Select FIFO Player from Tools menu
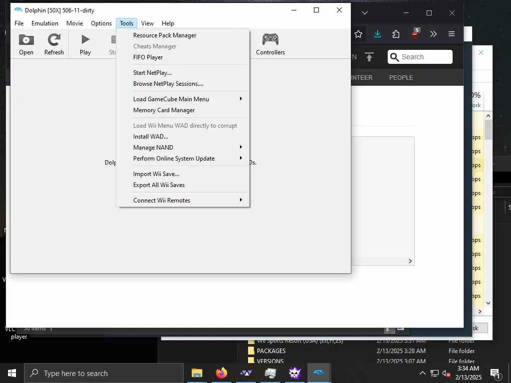Screen dimensions: 511x383 [x=184, y=57]
